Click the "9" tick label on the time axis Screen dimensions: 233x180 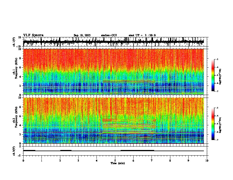coord(188,161)
